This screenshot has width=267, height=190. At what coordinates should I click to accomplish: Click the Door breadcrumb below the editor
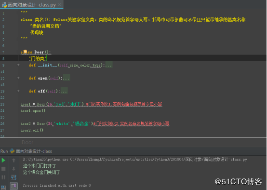pos(27,142)
